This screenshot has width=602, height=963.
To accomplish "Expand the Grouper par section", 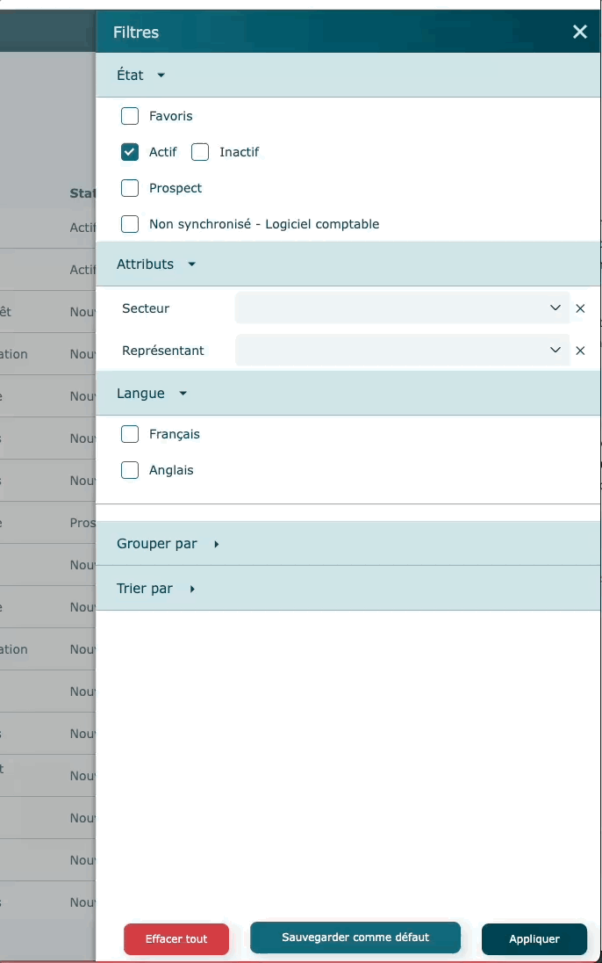I will (x=216, y=544).
